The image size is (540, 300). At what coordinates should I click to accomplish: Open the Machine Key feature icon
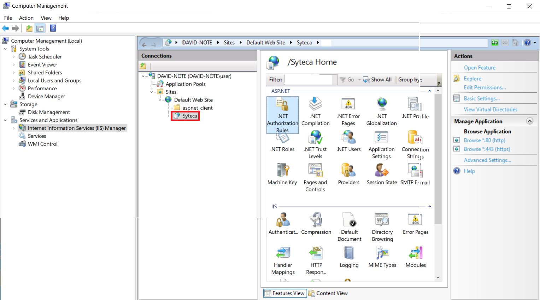[x=282, y=171]
